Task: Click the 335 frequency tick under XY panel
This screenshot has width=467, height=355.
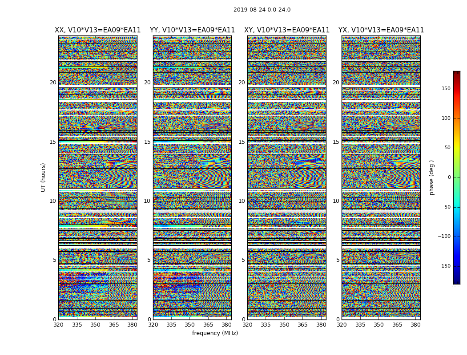Action: click(266, 325)
